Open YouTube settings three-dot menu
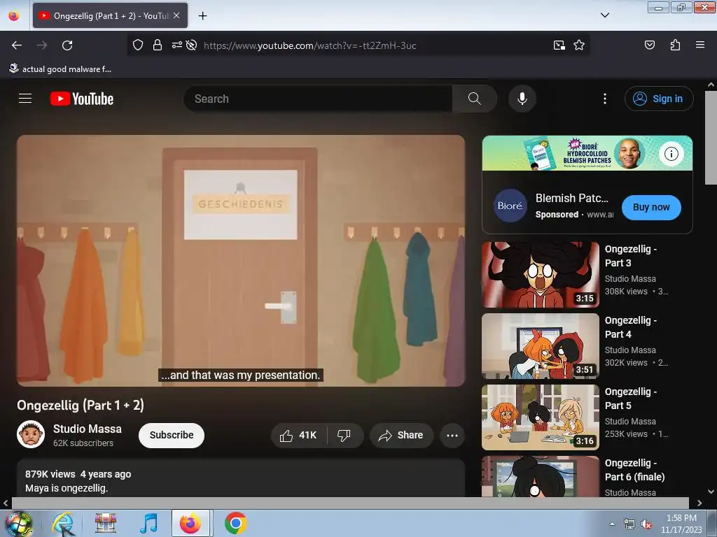 (x=605, y=99)
